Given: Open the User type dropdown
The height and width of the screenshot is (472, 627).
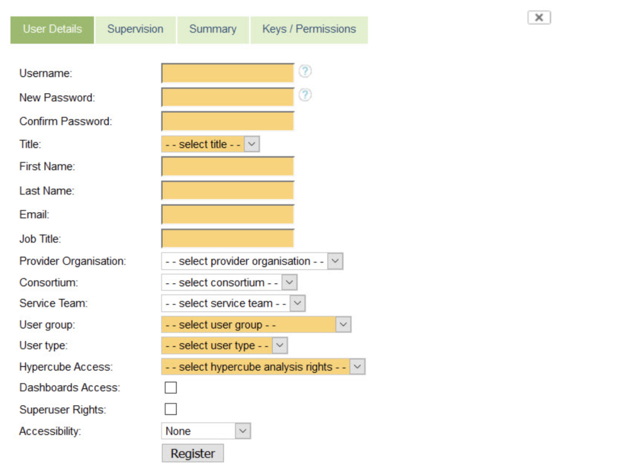Looking at the screenshot, I should 224,346.
